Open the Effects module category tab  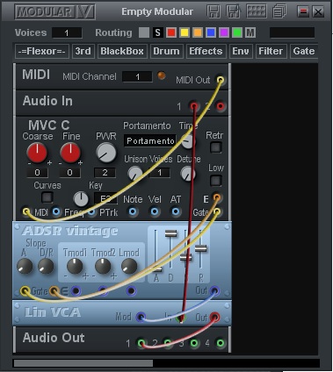pos(206,51)
